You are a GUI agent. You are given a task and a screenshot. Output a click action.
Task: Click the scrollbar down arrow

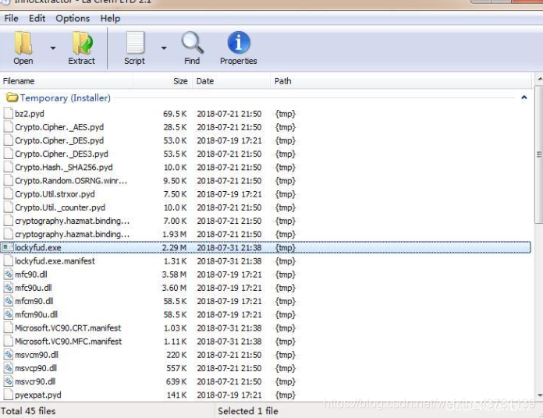click(539, 395)
